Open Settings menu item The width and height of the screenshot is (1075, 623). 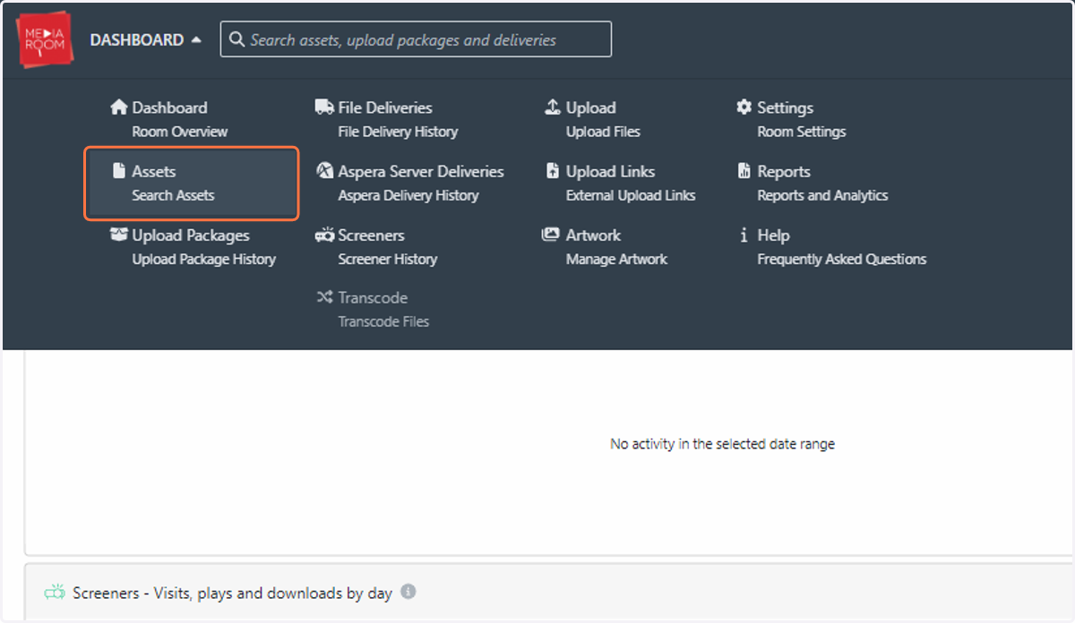785,107
